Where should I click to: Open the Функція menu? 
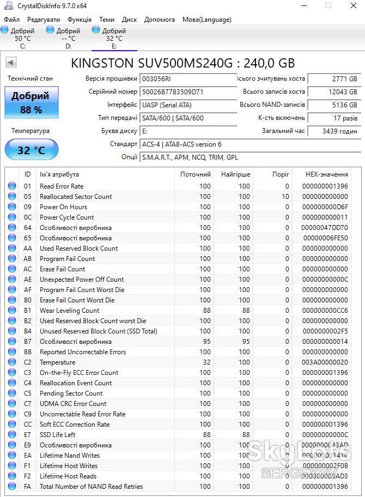[x=79, y=20]
